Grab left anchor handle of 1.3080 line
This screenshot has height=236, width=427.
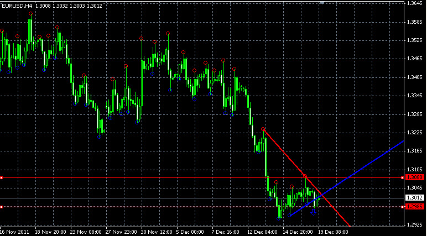click(x=1, y=178)
